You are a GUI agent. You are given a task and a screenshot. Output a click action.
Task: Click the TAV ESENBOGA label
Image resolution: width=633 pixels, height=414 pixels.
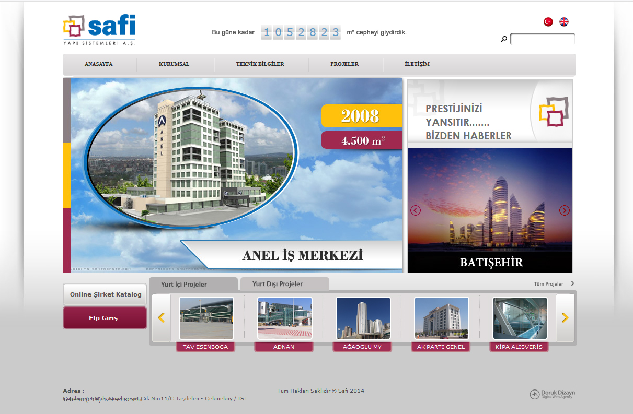[205, 347]
